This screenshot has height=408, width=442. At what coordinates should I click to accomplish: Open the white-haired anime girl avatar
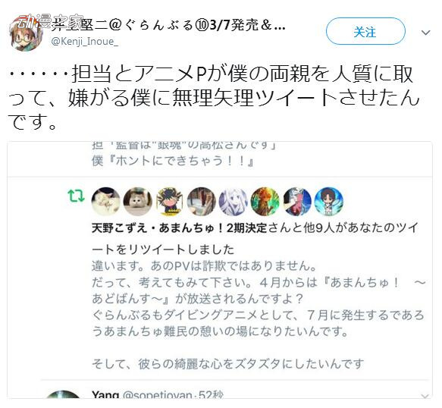tap(234, 201)
